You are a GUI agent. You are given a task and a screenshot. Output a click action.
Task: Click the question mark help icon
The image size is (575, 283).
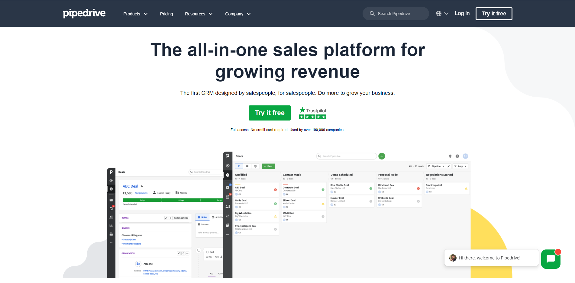(x=457, y=156)
